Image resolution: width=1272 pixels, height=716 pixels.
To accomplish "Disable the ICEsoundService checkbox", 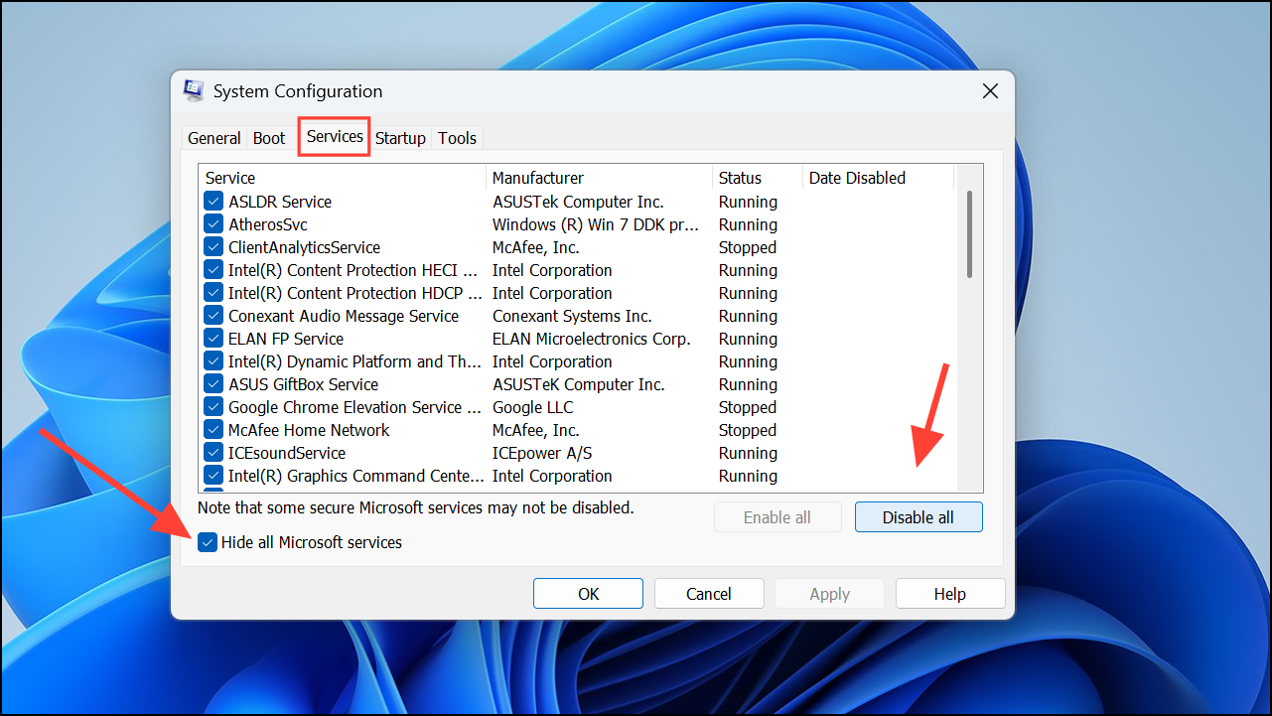I will tap(212, 452).
